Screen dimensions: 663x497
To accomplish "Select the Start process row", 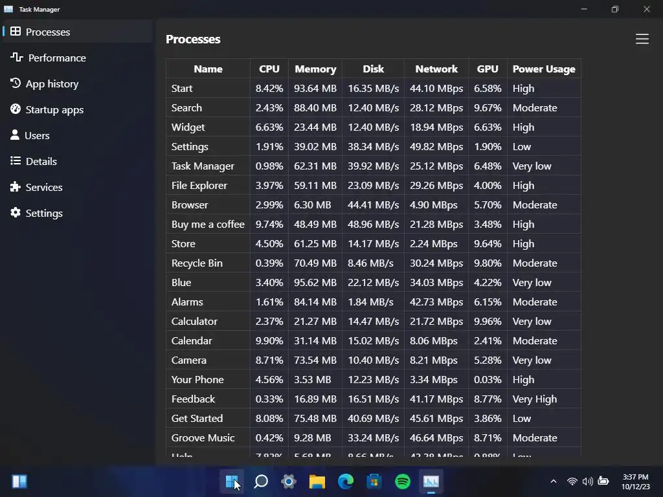I will [x=374, y=88].
